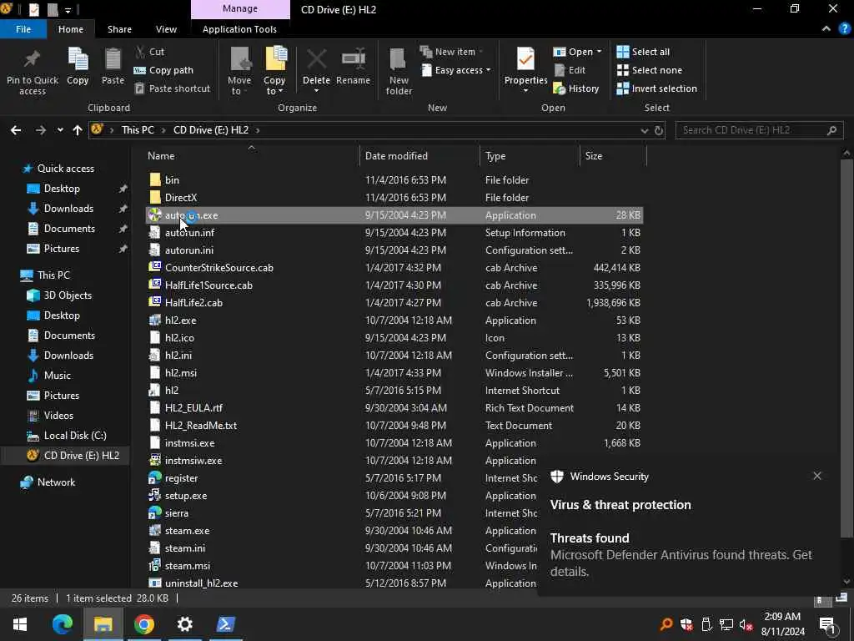The height and width of the screenshot is (641, 854).
Task: Sort by Date modified column header
Action: coord(419,156)
